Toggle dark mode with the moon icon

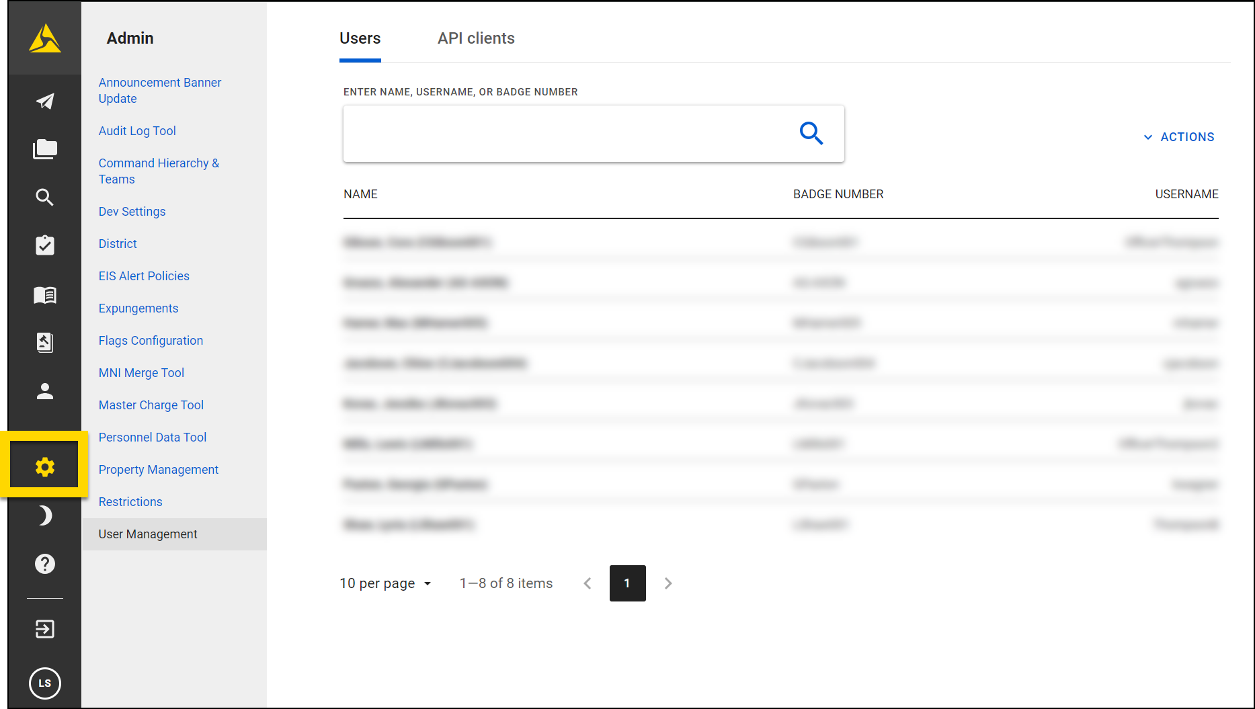pos(44,515)
